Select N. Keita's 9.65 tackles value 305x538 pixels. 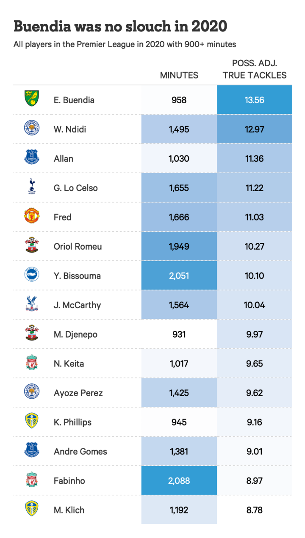coord(255,363)
